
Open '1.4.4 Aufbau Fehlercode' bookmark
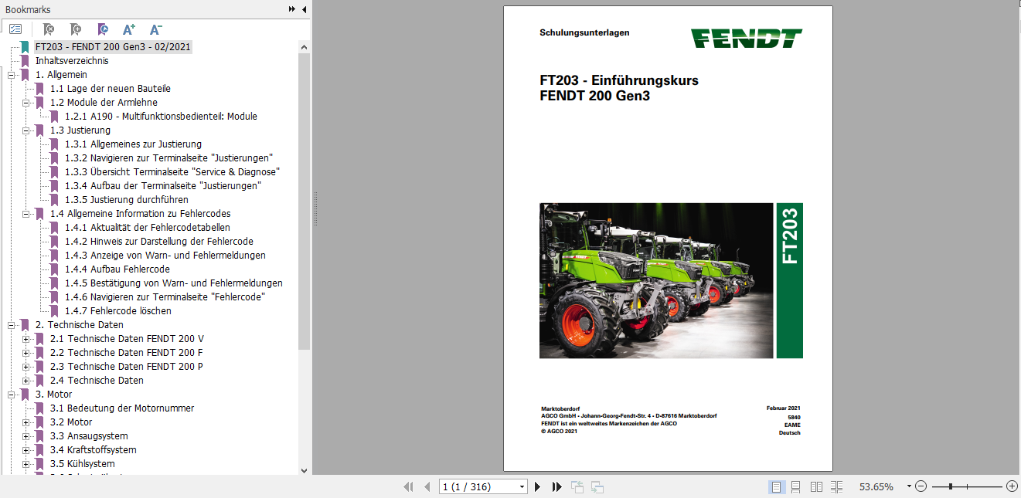(x=117, y=269)
